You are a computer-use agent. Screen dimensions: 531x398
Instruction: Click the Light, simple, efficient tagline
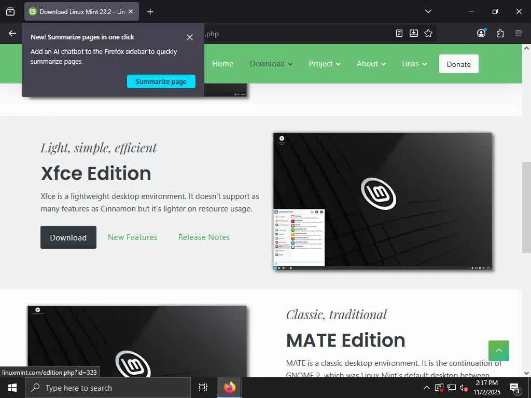(99, 148)
